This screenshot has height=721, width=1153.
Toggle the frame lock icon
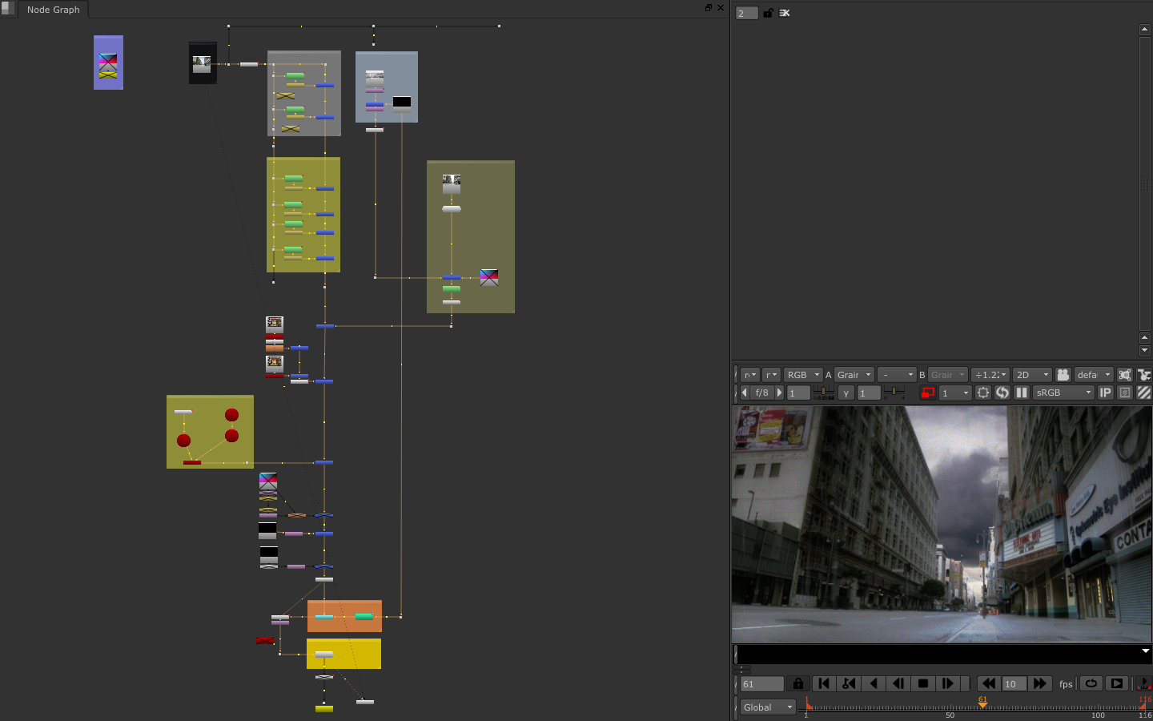pyautogui.click(x=797, y=683)
